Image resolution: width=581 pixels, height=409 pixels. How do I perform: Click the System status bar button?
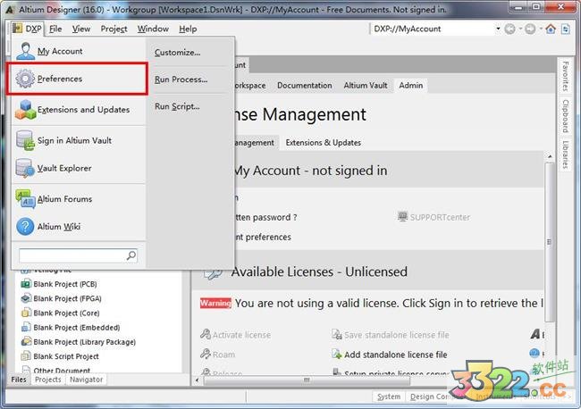pos(389,396)
